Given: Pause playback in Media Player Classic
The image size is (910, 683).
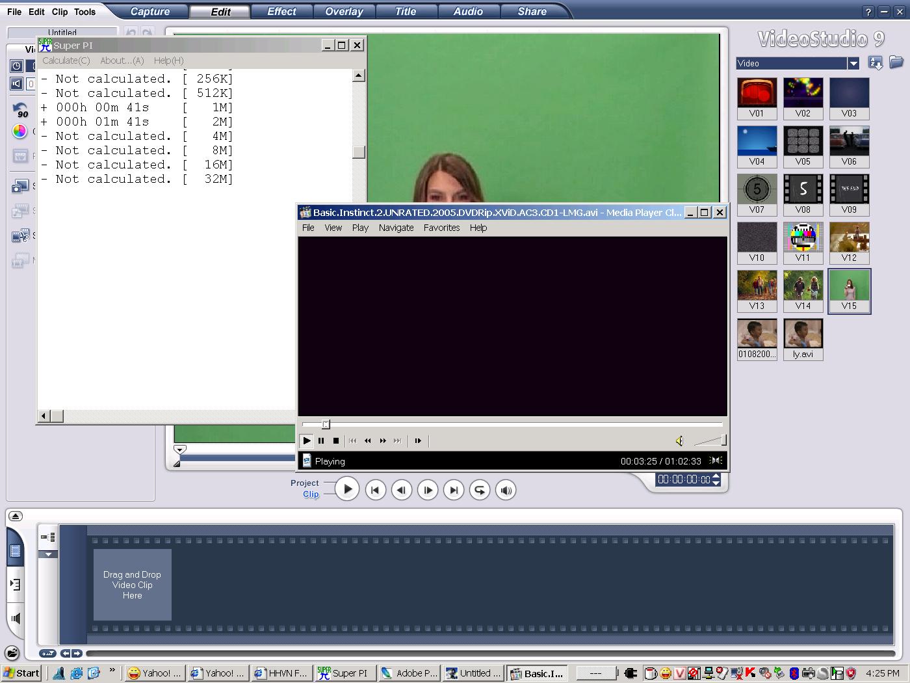Looking at the screenshot, I should 321,441.
